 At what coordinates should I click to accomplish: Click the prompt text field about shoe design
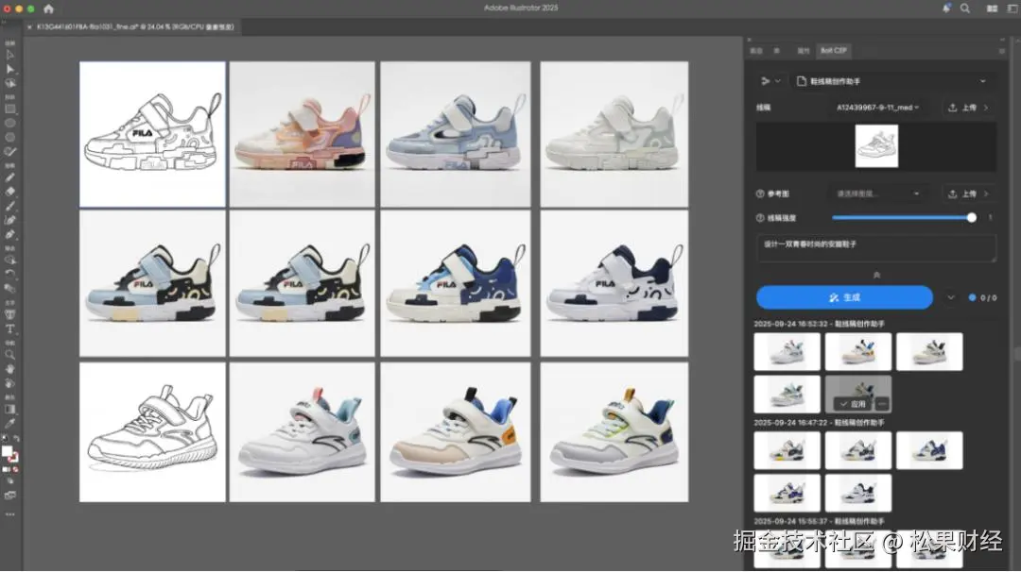875,247
